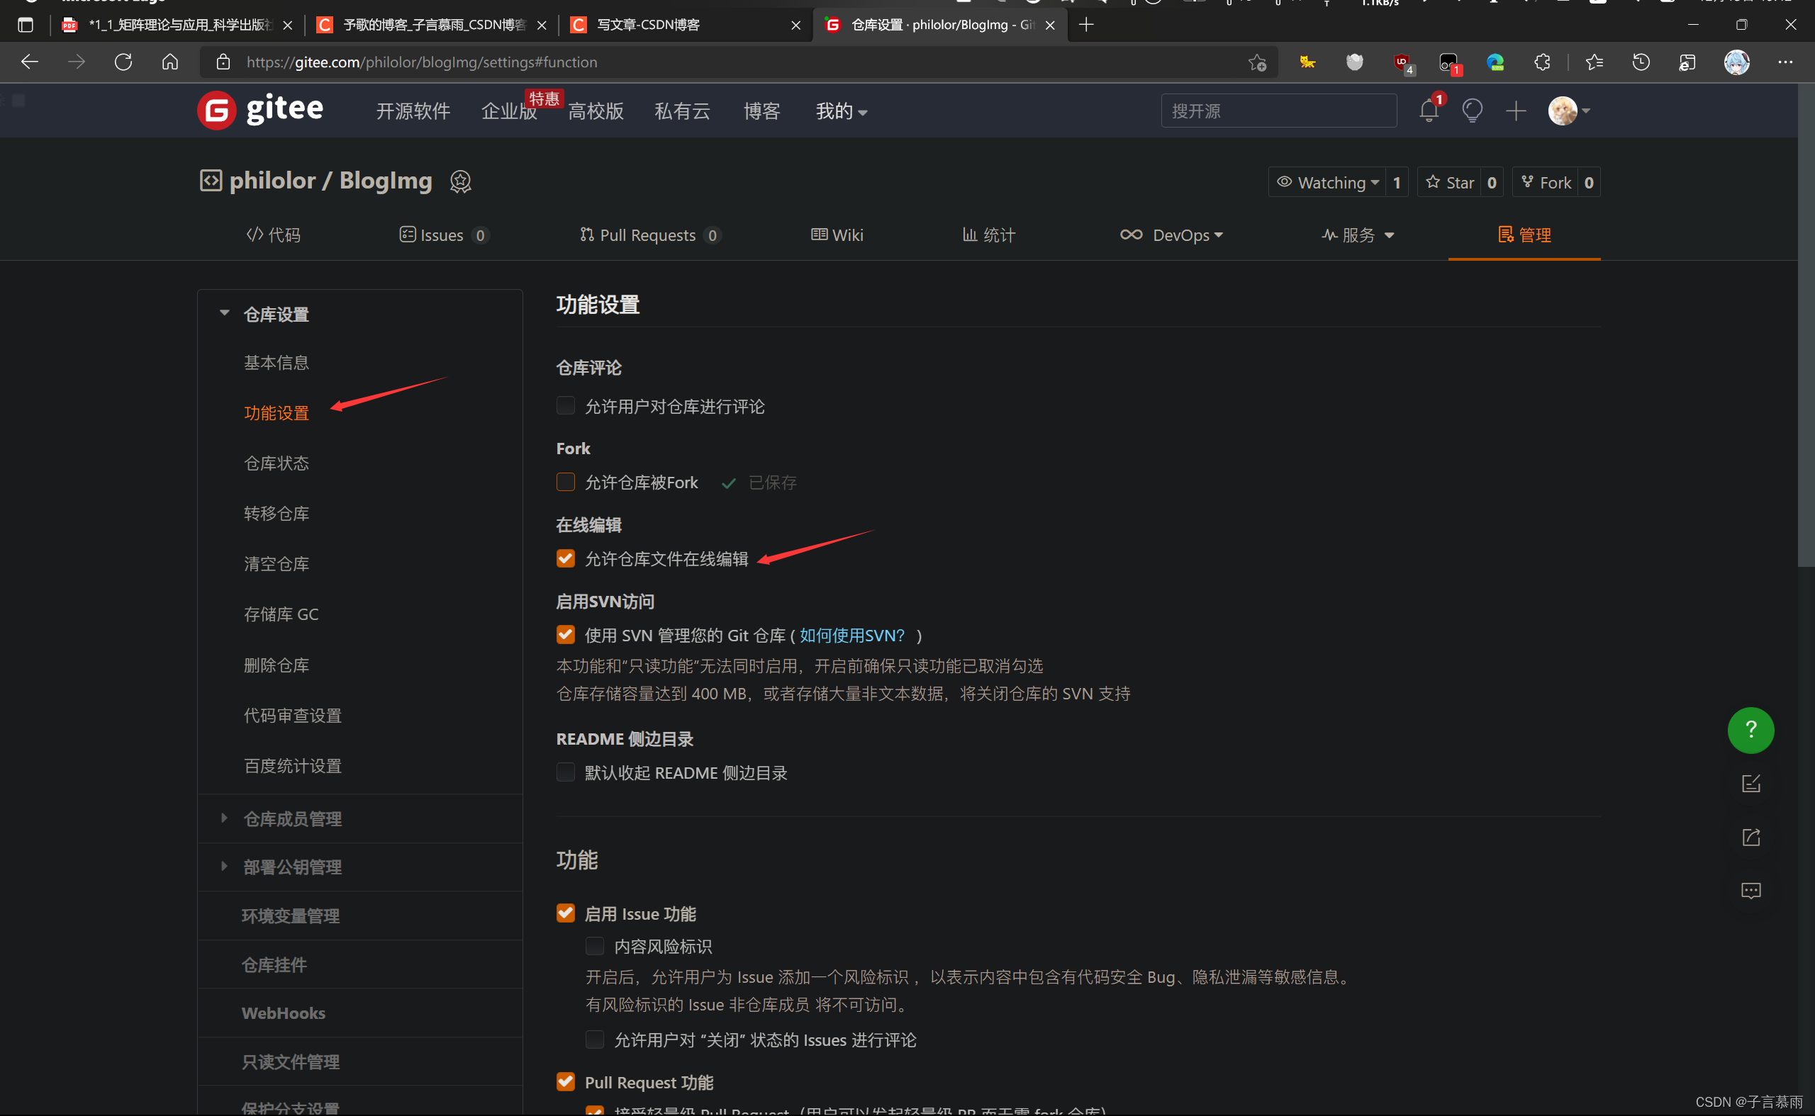Uncheck allow online file editing
Image resolution: width=1815 pixels, height=1116 pixels.
(x=566, y=559)
